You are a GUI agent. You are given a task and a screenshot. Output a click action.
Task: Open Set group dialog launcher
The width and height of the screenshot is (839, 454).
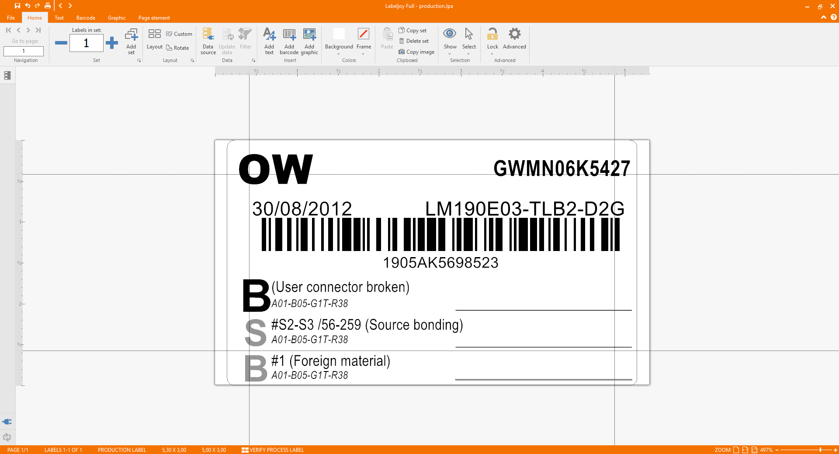coord(139,61)
